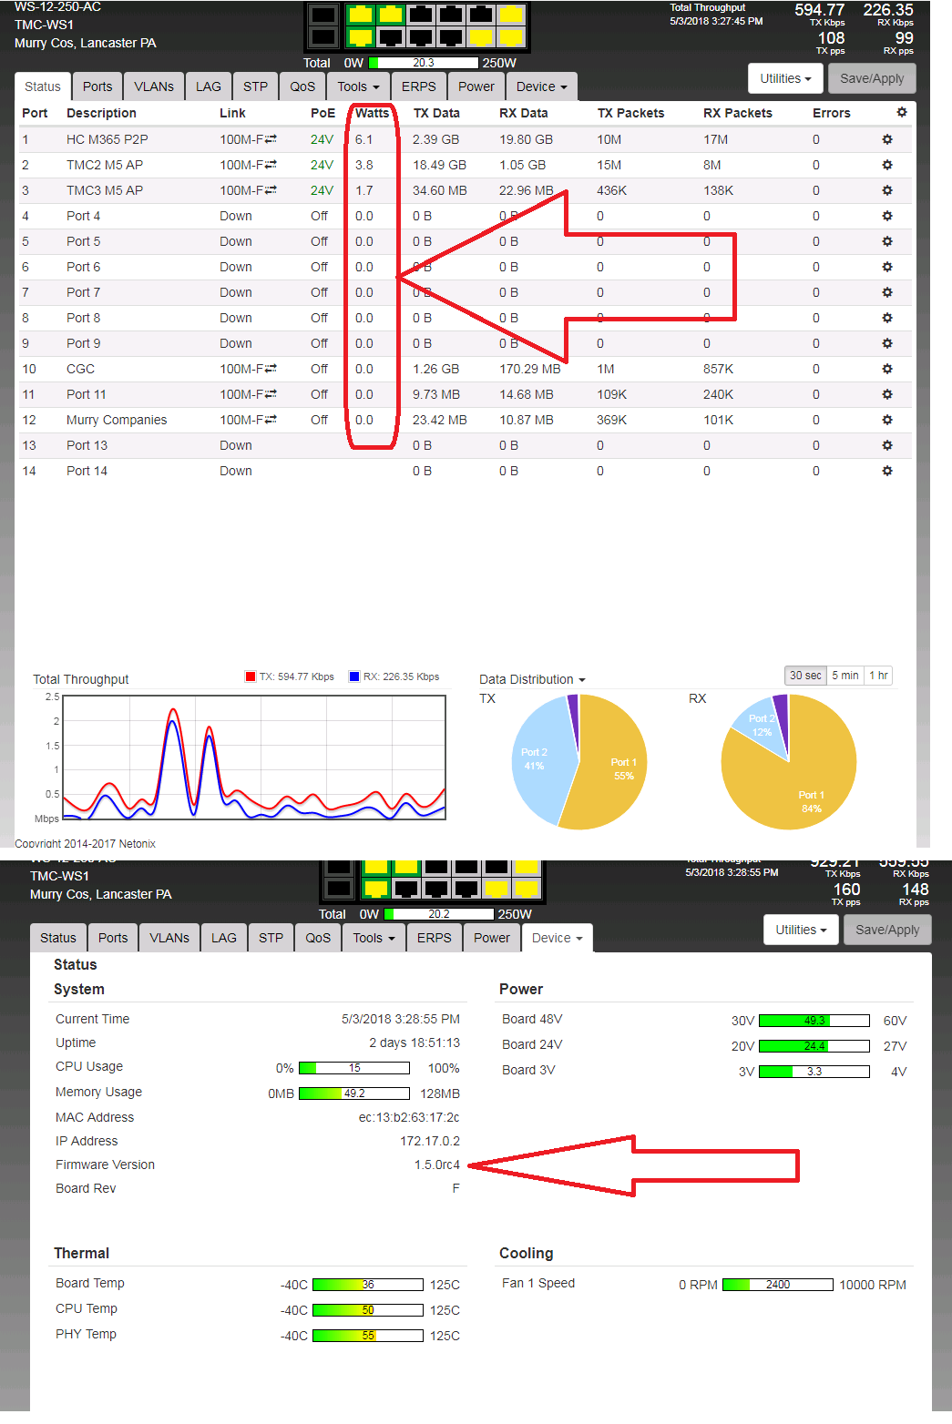Open the CGC port 10 gear icon
The image size is (952, 1424).
(887, 369)
